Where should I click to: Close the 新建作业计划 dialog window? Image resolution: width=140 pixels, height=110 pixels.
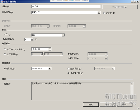pos(138,2)
